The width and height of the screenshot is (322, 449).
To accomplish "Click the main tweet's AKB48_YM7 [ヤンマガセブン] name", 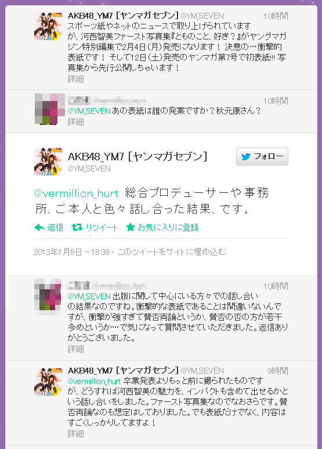I will [138, 156].
